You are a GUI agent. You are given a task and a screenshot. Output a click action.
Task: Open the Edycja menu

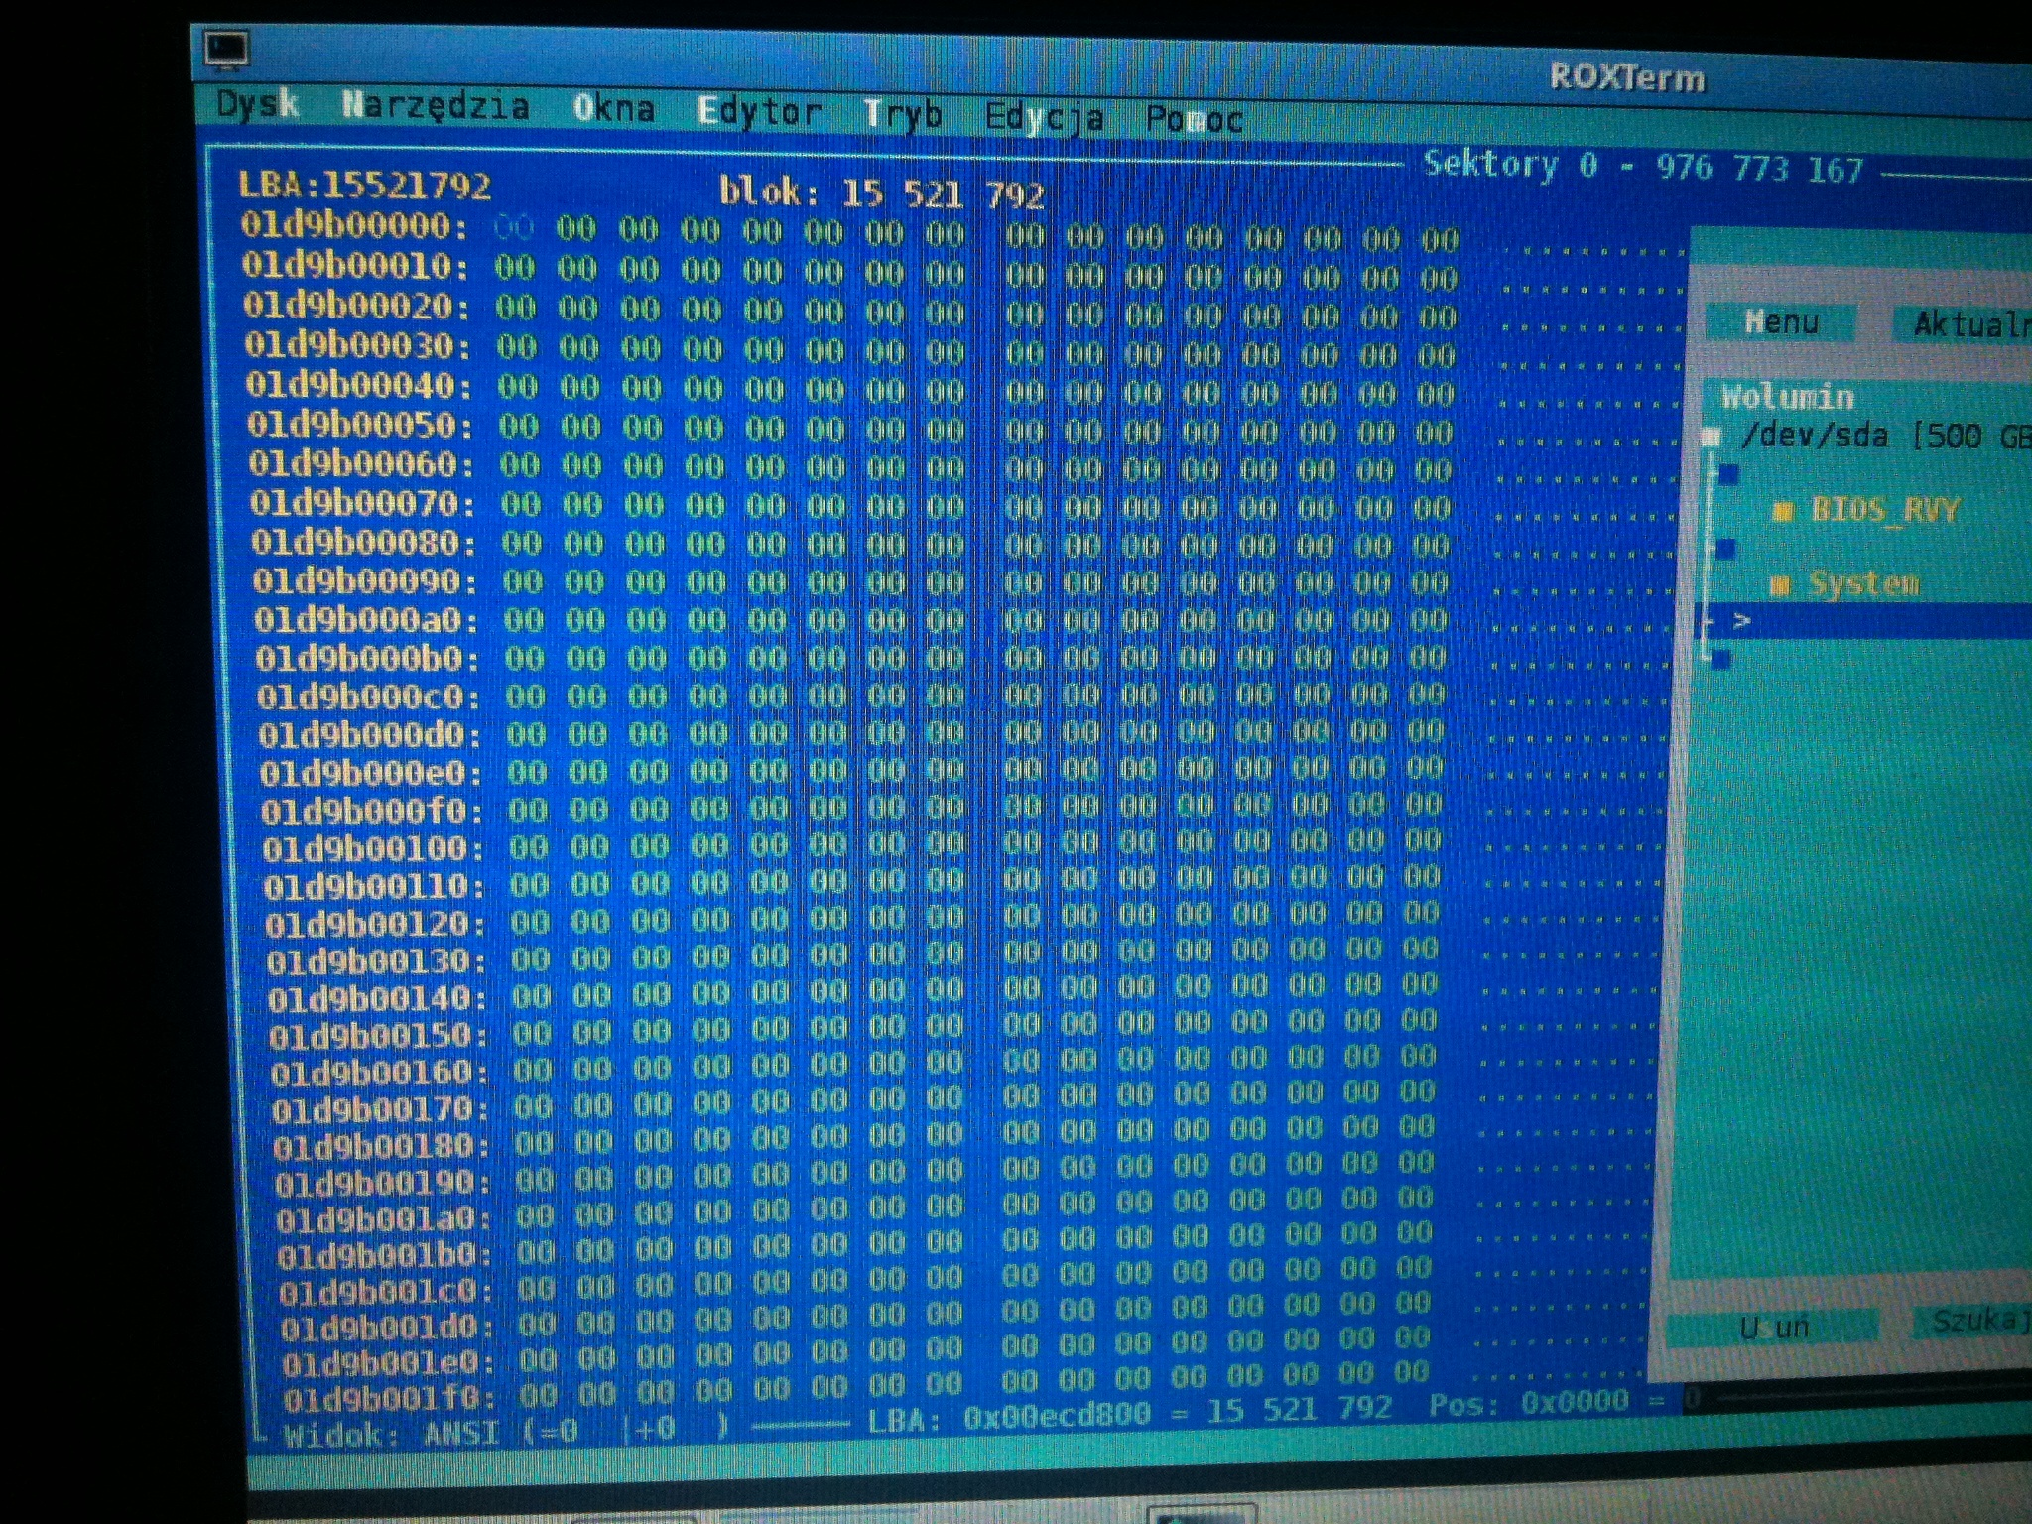(x=1044, y=118)
